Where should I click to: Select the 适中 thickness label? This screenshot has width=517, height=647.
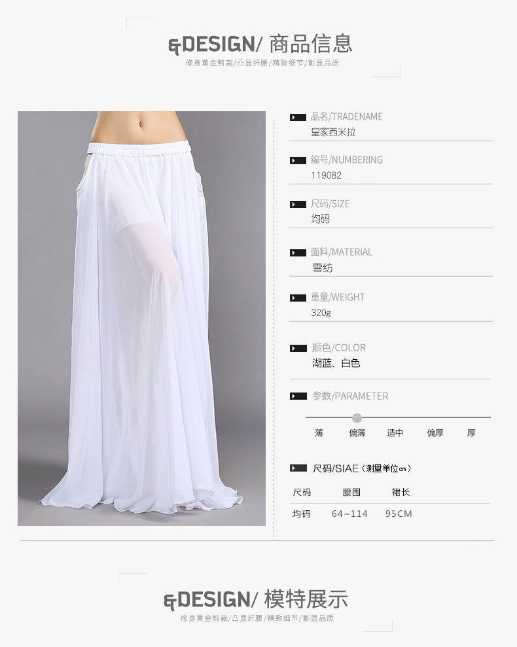(395, 433)
